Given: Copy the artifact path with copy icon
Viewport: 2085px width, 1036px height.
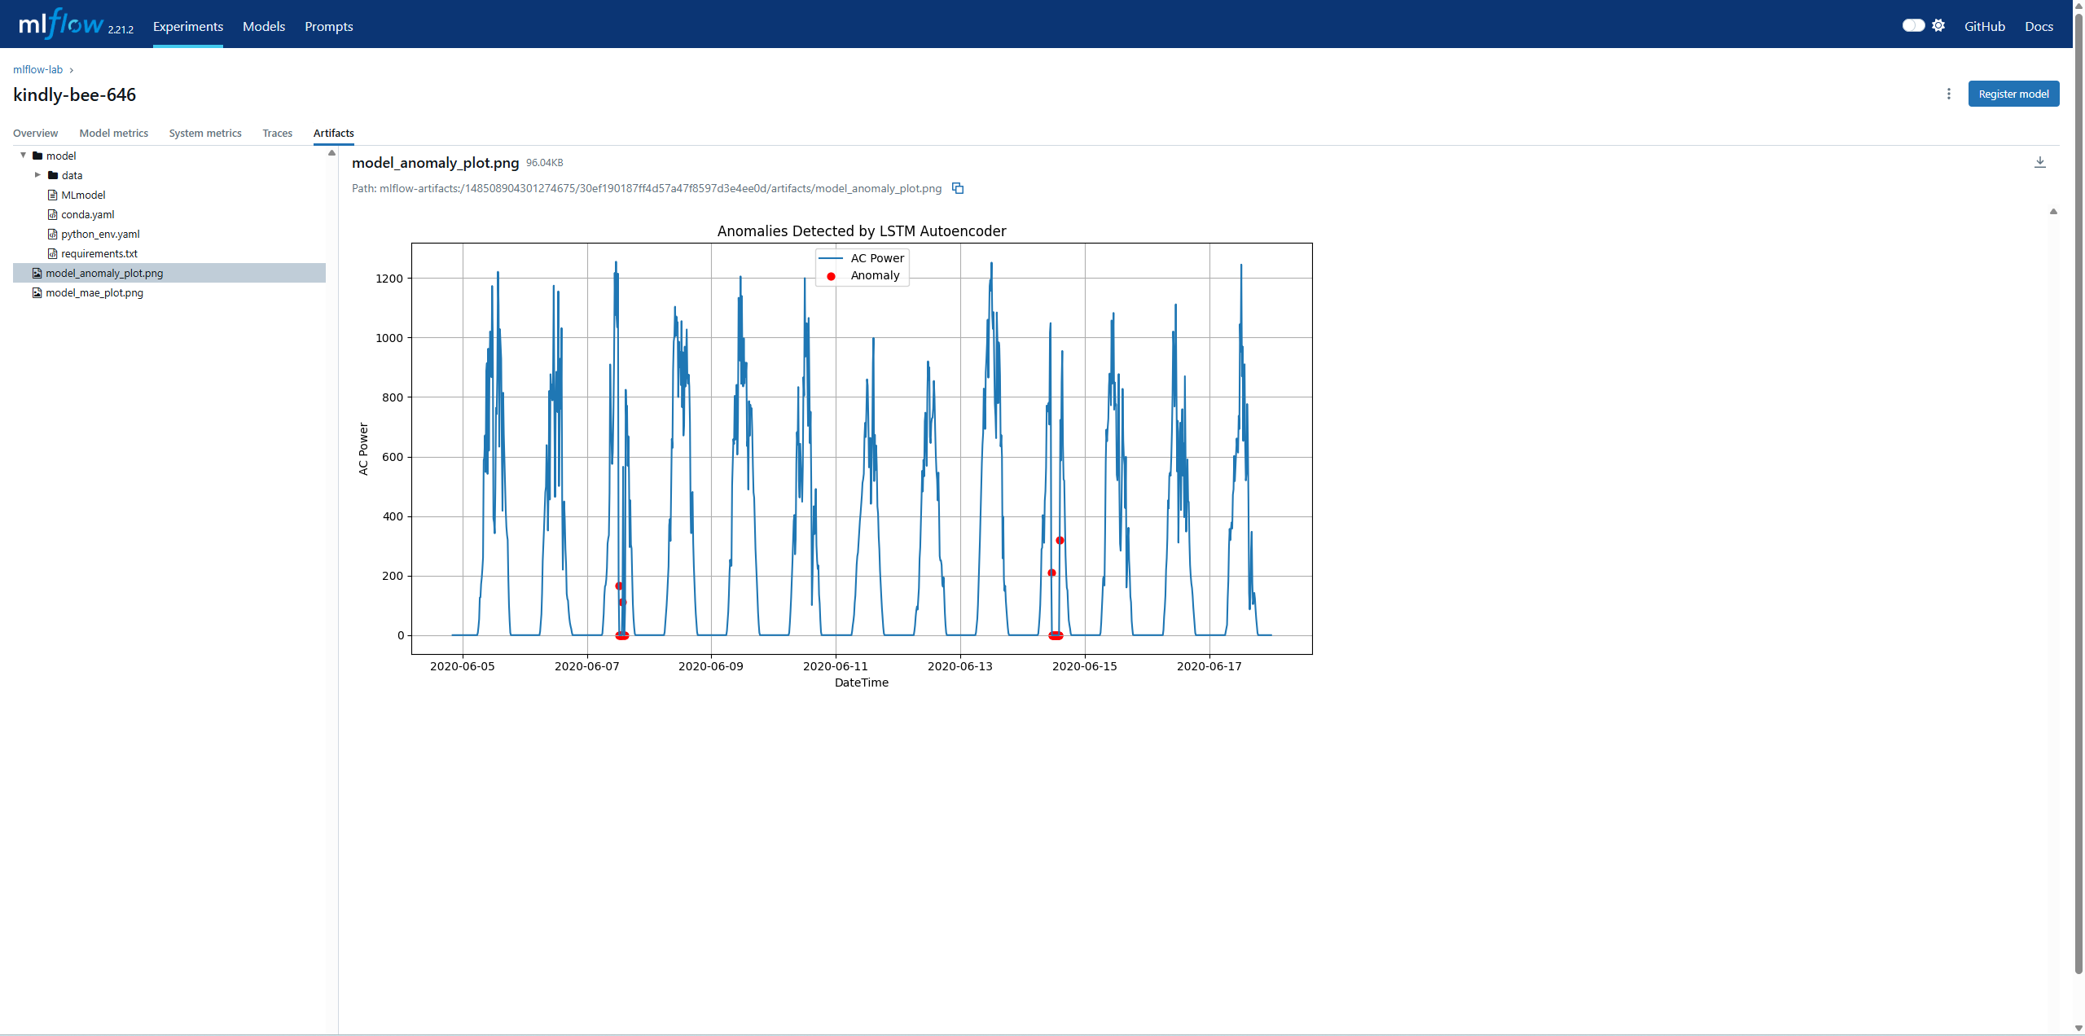Looking at the screenshot, I should pos(958,188).
